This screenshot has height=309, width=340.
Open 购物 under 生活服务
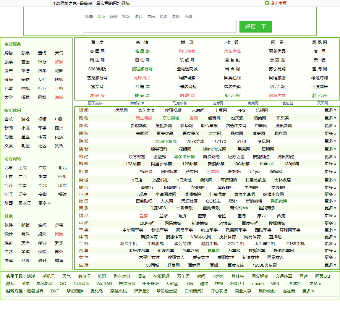(9, 53)
